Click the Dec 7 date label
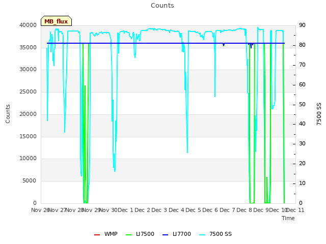Screen dimensions: 326x244 click(227, 210)
